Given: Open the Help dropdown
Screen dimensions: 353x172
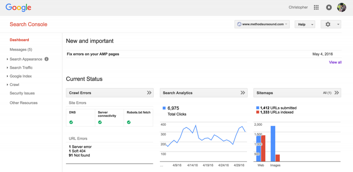Looking at the screenshot, I should (x=305, y=24).
